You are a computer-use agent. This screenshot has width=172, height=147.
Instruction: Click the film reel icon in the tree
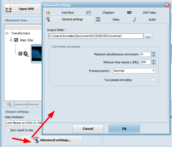(26, 54)
